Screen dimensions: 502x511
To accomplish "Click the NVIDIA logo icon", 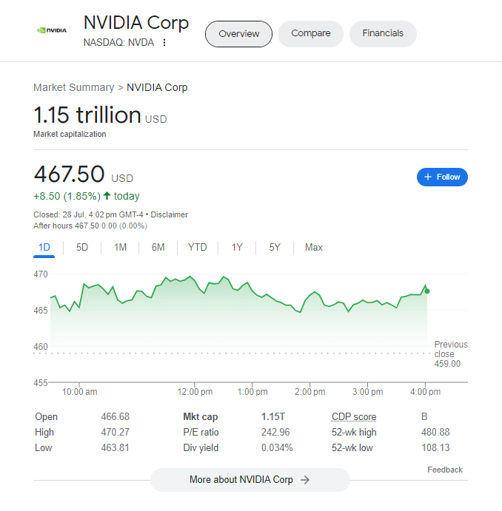I will pyautogui.click(x=53, y=31).
